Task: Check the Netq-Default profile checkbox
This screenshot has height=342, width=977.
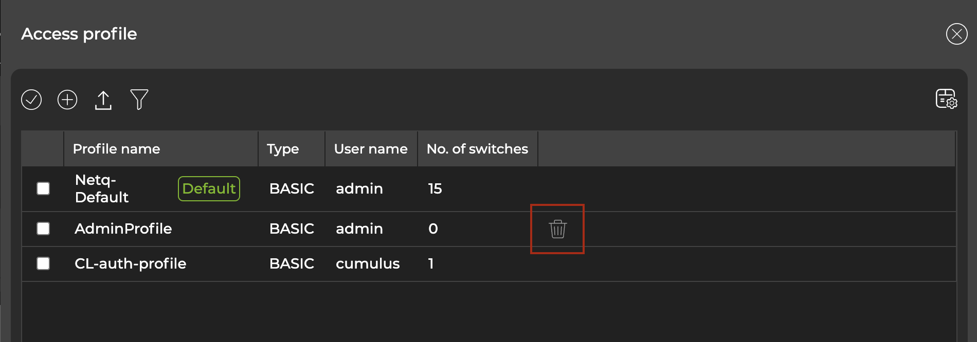Action: coord(43,188)
